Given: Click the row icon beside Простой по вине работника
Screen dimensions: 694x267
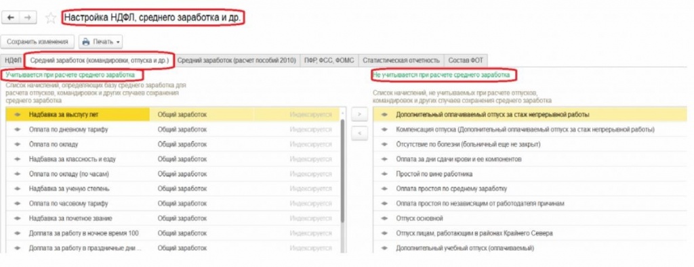Looking at the screenshot, I should (384, 174).
